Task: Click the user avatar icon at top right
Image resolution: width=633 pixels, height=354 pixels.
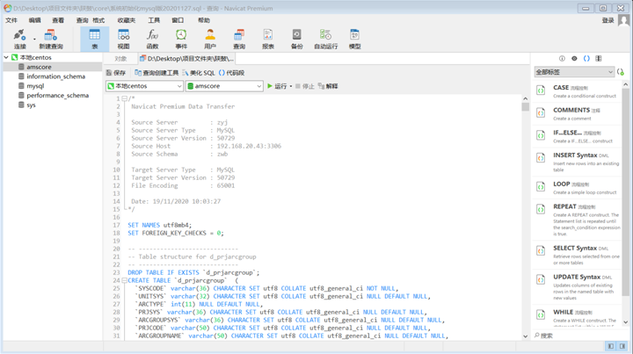Action: (x=623, y=20)
